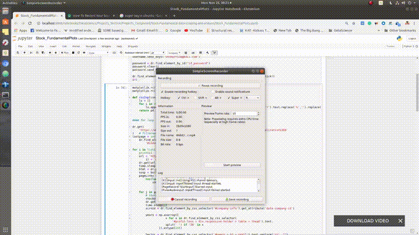The width and height of the screenshot is (419, 235).
Task: Open the YouTube bookmark
Action: click(194, 30)
